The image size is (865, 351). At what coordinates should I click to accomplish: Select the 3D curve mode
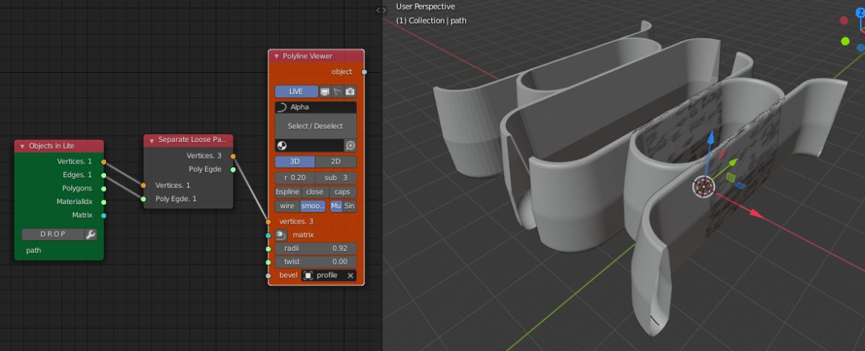(295, 161)
